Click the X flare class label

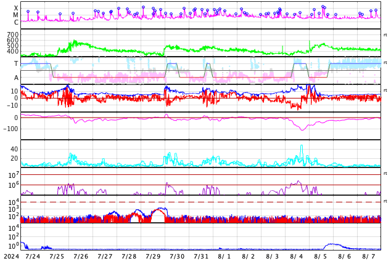pyautogui.click(x=16, y=8)
